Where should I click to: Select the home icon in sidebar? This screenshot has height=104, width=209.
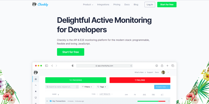click(x=36, y=79)
